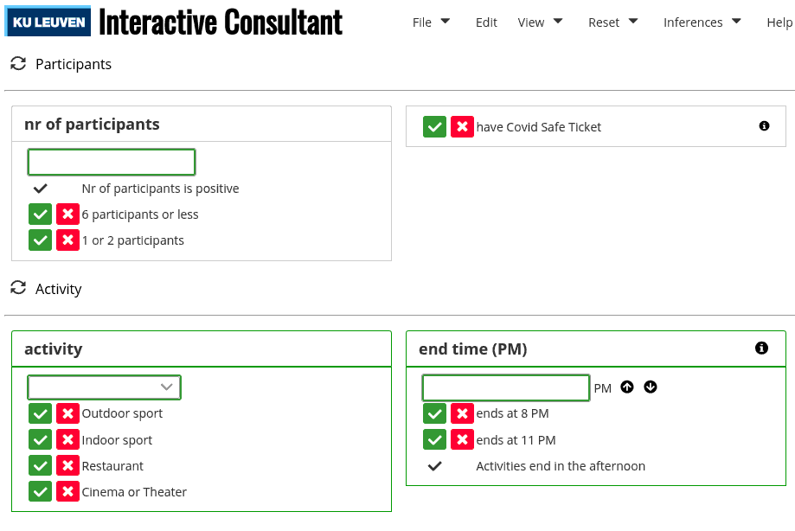The height and width of the screenshot is (531, 795).
Task: Click the refresh icon beside Activity
Action: click(18, 288)
